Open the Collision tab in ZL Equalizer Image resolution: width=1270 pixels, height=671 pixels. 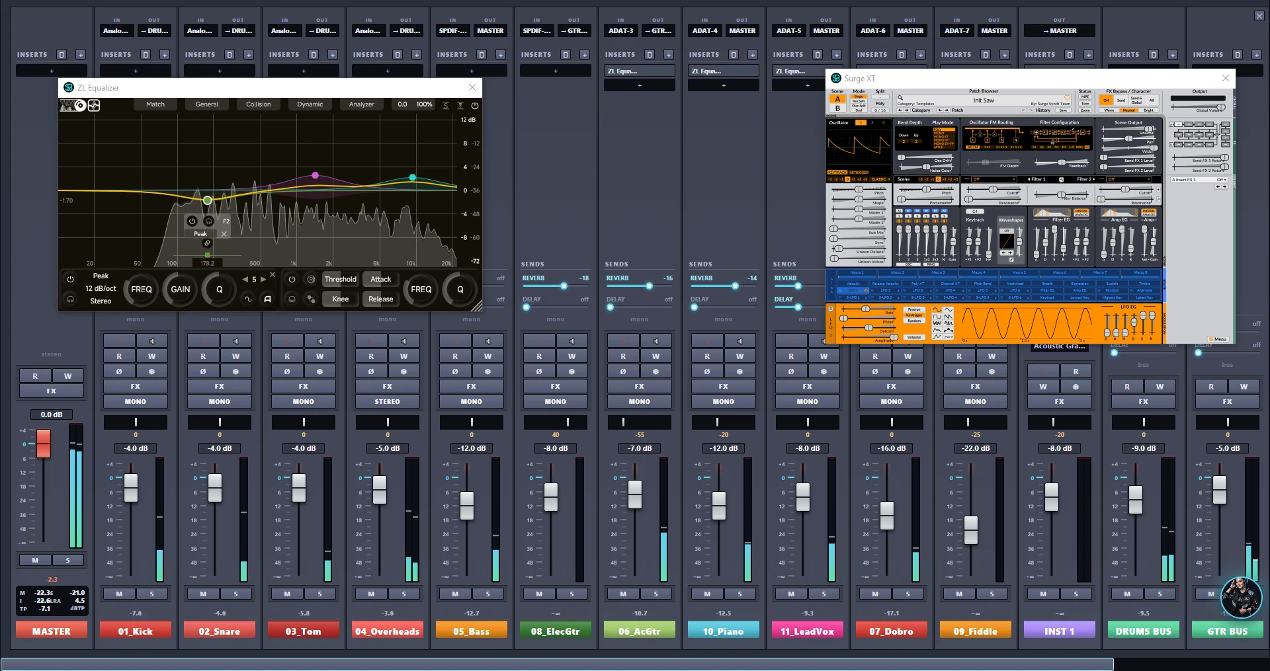pyautogui.click(x=259, y=104)
